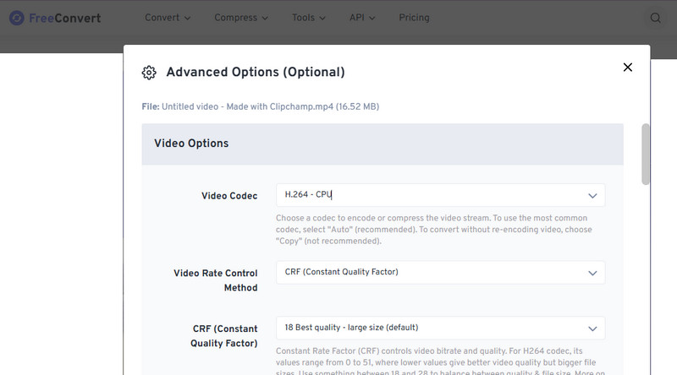Click the Clipchamp.mp4 file name text
This screenshot has width=677, height=375.
261,106
